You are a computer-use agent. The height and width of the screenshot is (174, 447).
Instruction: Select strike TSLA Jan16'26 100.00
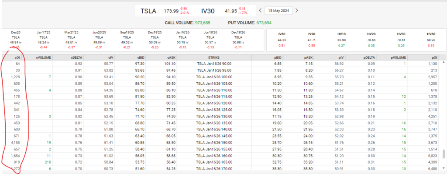(214, 77)
